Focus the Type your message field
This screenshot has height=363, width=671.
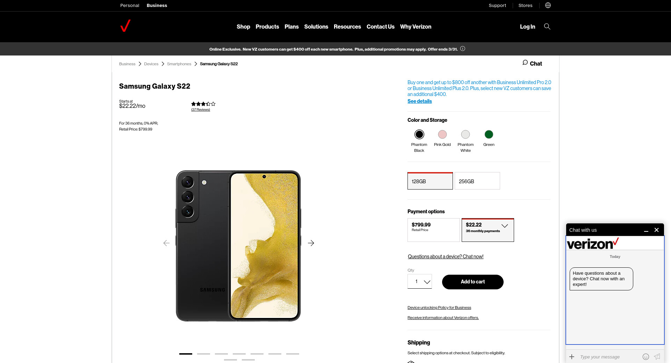pos(608,357)
